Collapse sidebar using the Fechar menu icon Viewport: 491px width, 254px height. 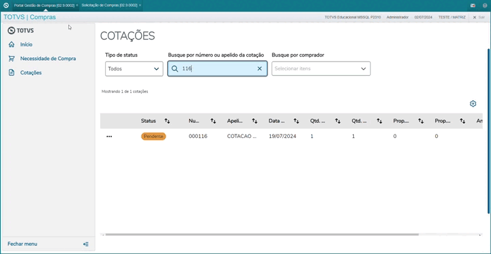point(86,244)
